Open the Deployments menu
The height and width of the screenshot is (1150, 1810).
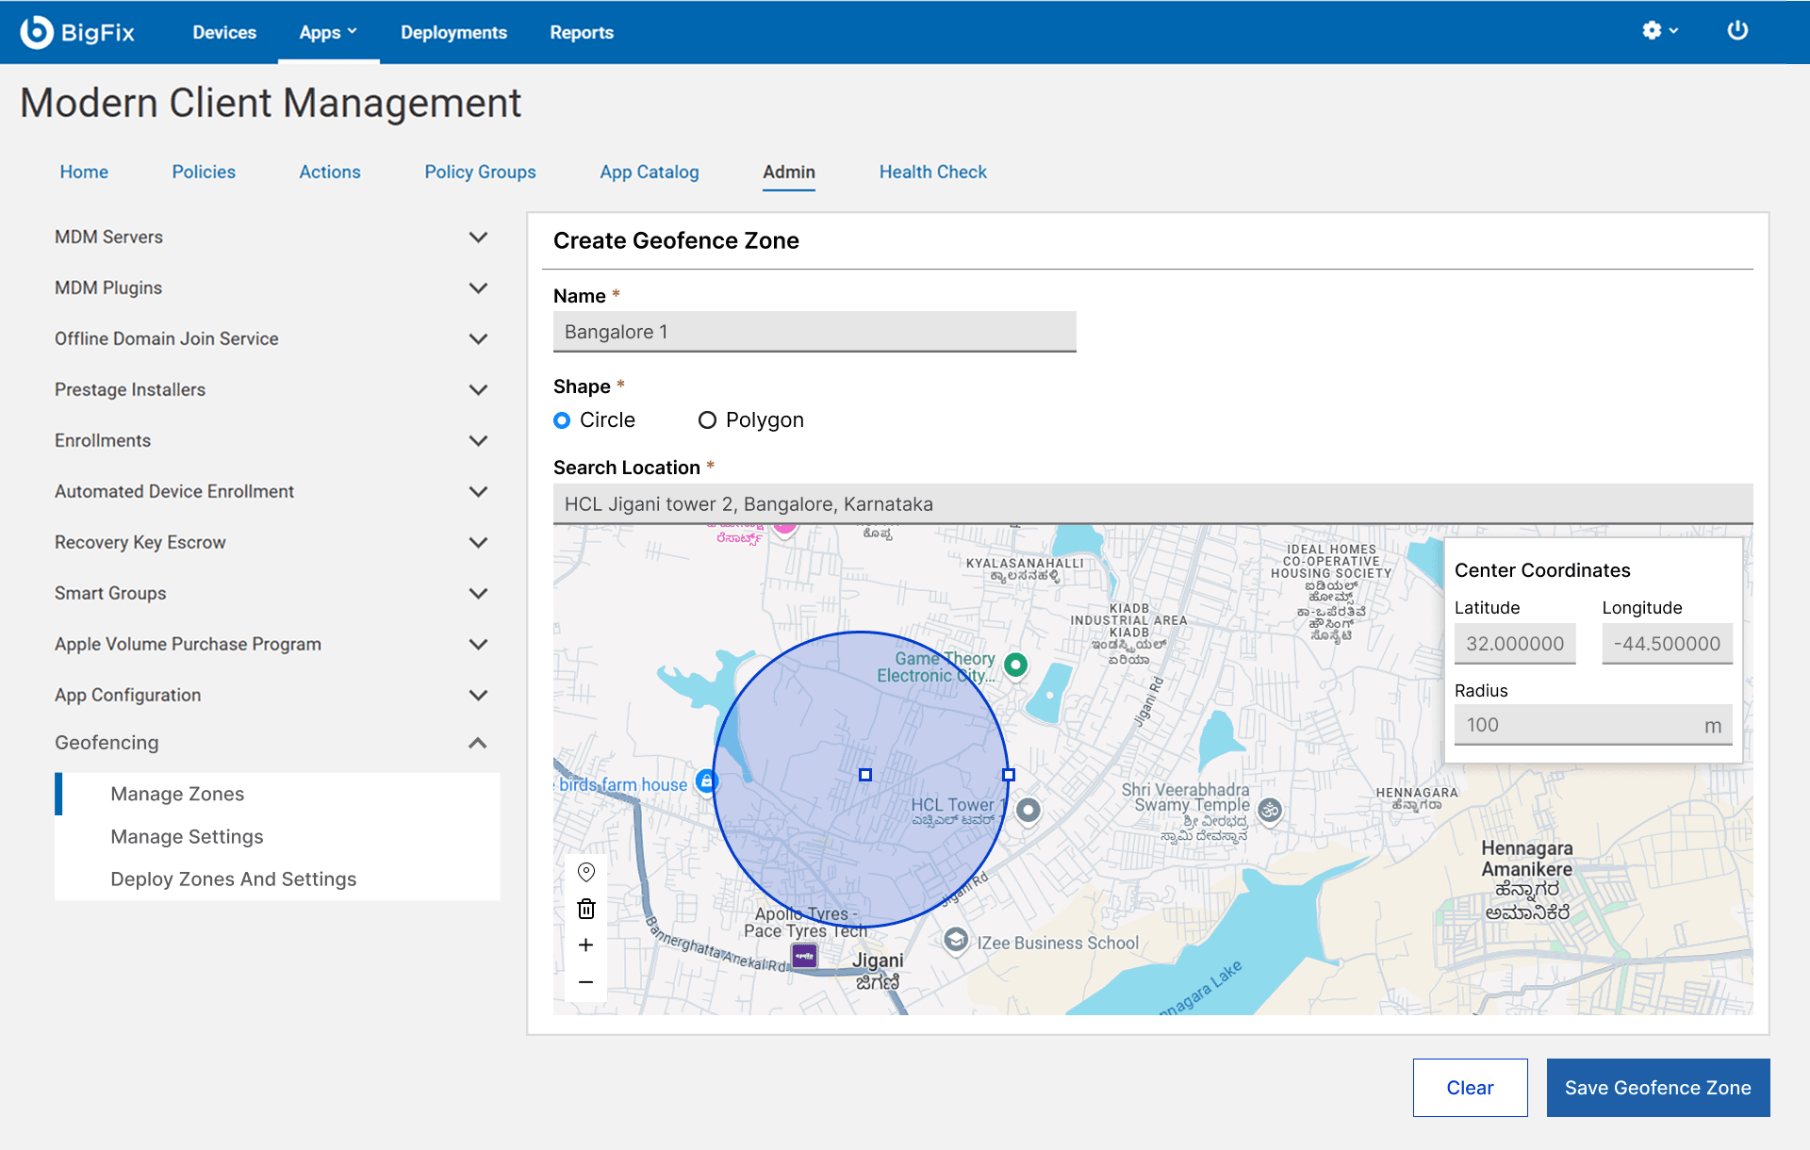(x=453, y=32)
